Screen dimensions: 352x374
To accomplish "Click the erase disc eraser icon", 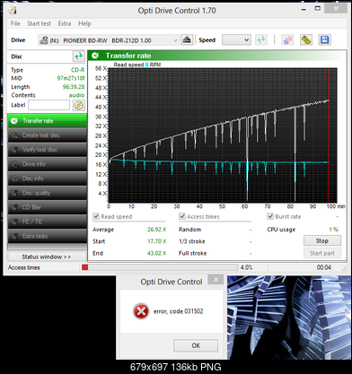I will pyautogui.click(x=287, y=39).
